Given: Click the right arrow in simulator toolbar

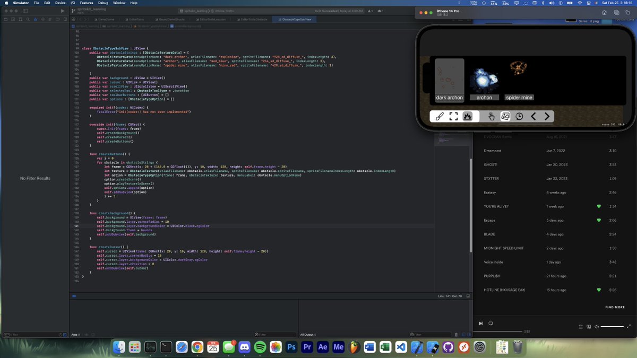Looking at the screenshot, I should (547, 117).
